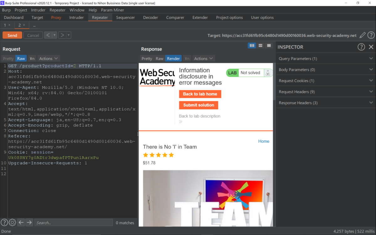
Task: Select tabbed combined layout icon
Action: click(269, 46)
